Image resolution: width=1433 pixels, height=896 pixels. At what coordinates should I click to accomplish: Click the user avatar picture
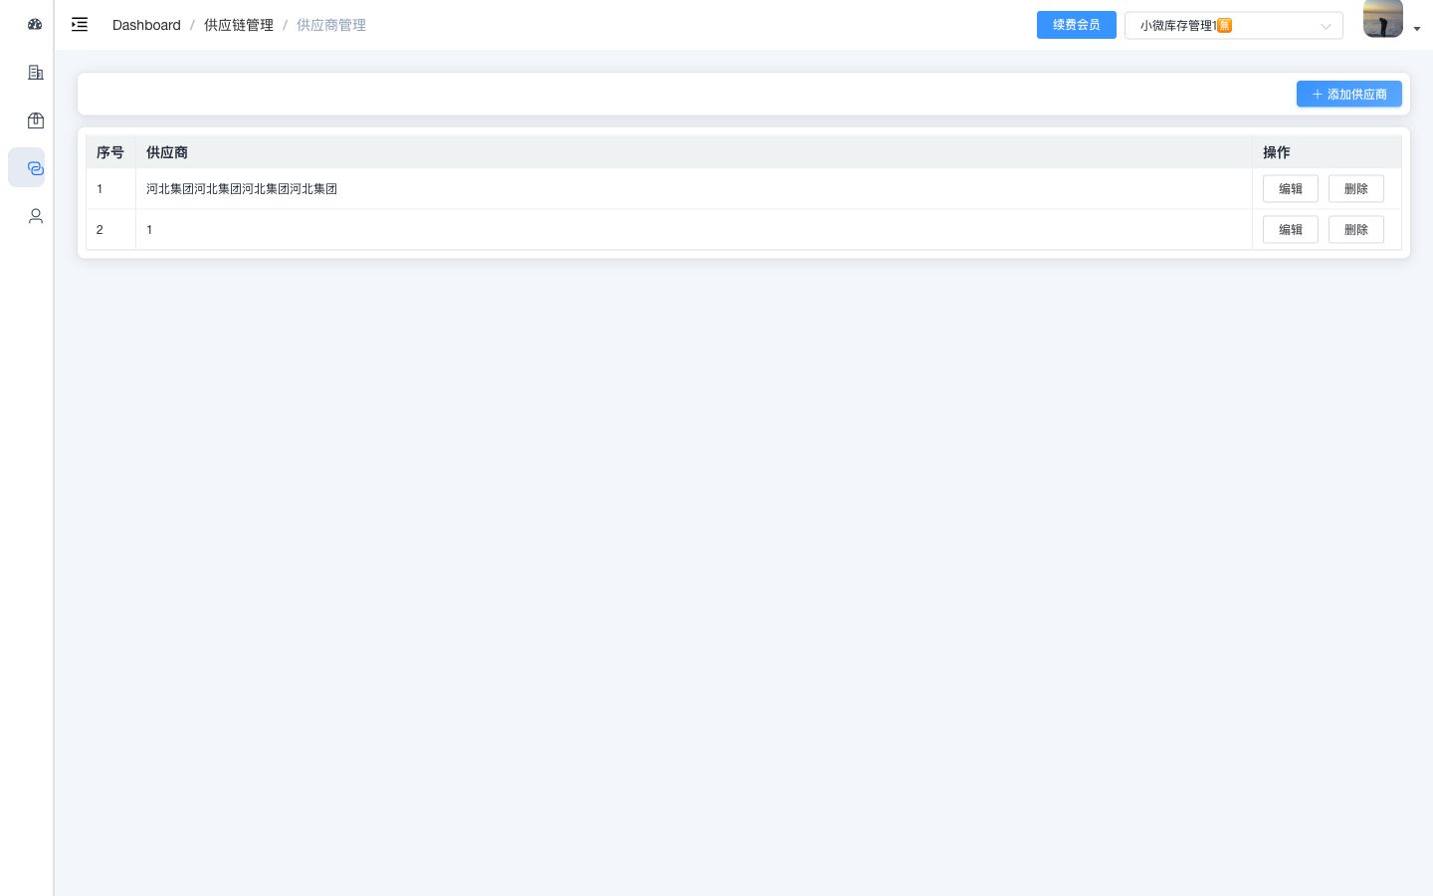[x=1382, y=18]
